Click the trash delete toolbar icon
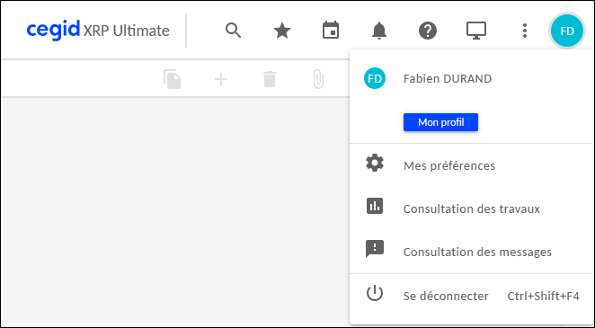595x328 pixels. [270, 79]
